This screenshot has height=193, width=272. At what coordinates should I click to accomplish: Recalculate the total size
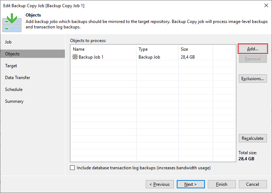click(253, 138)
